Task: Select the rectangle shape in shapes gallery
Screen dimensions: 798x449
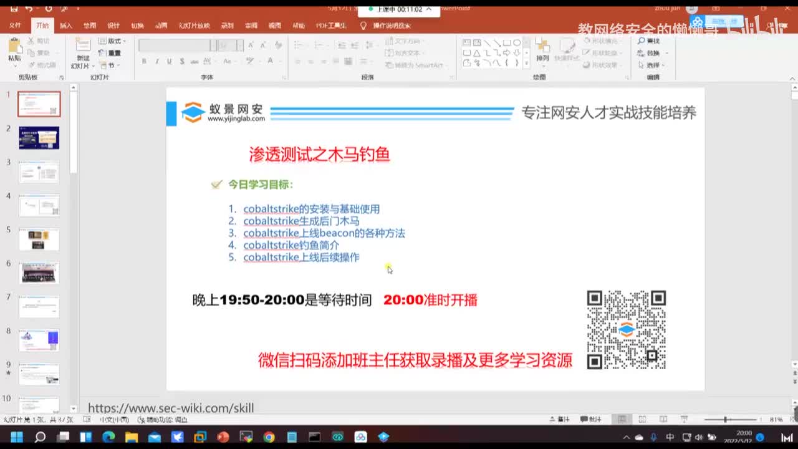Action: 507,42
